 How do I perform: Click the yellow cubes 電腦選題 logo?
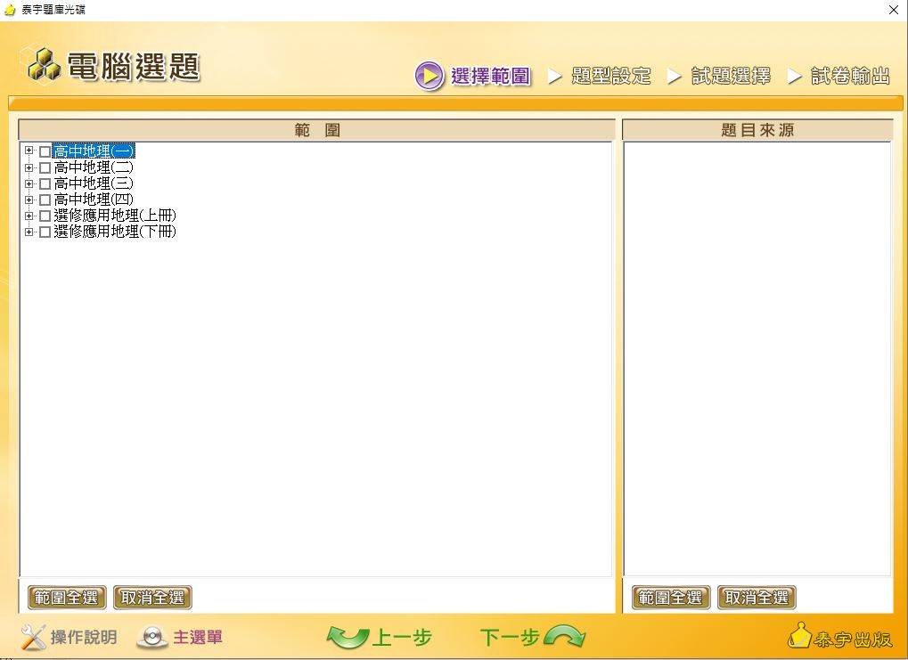pos(44,65)
